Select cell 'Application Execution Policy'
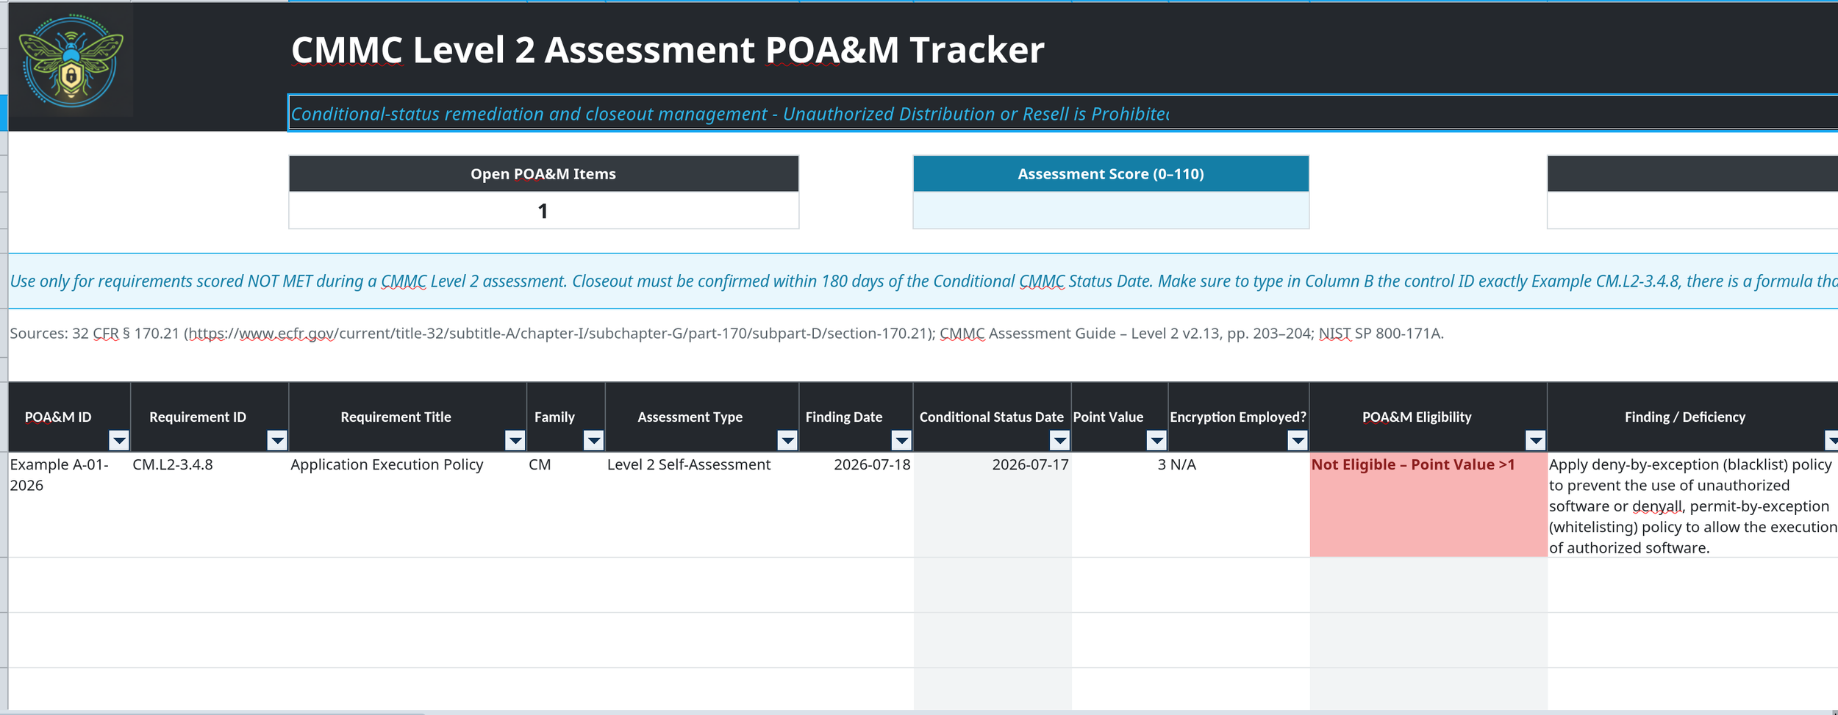 point(407,504)
